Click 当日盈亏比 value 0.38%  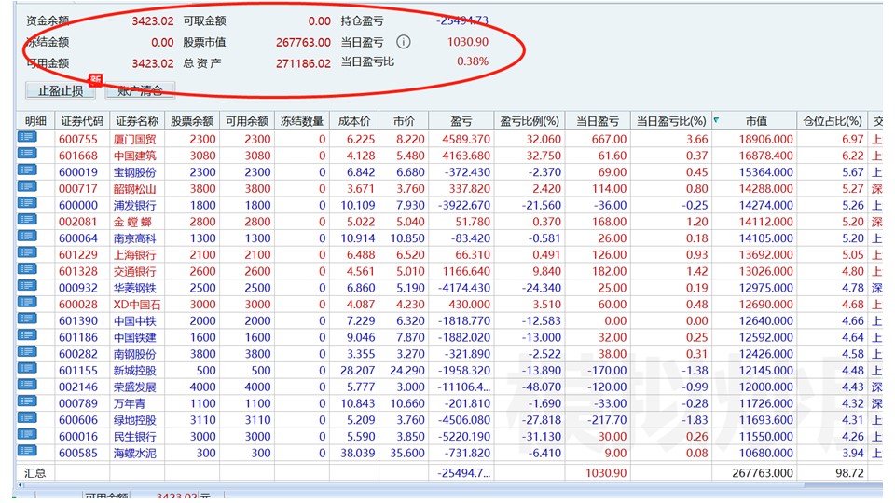pyautogui.click(x=472, y=61)
